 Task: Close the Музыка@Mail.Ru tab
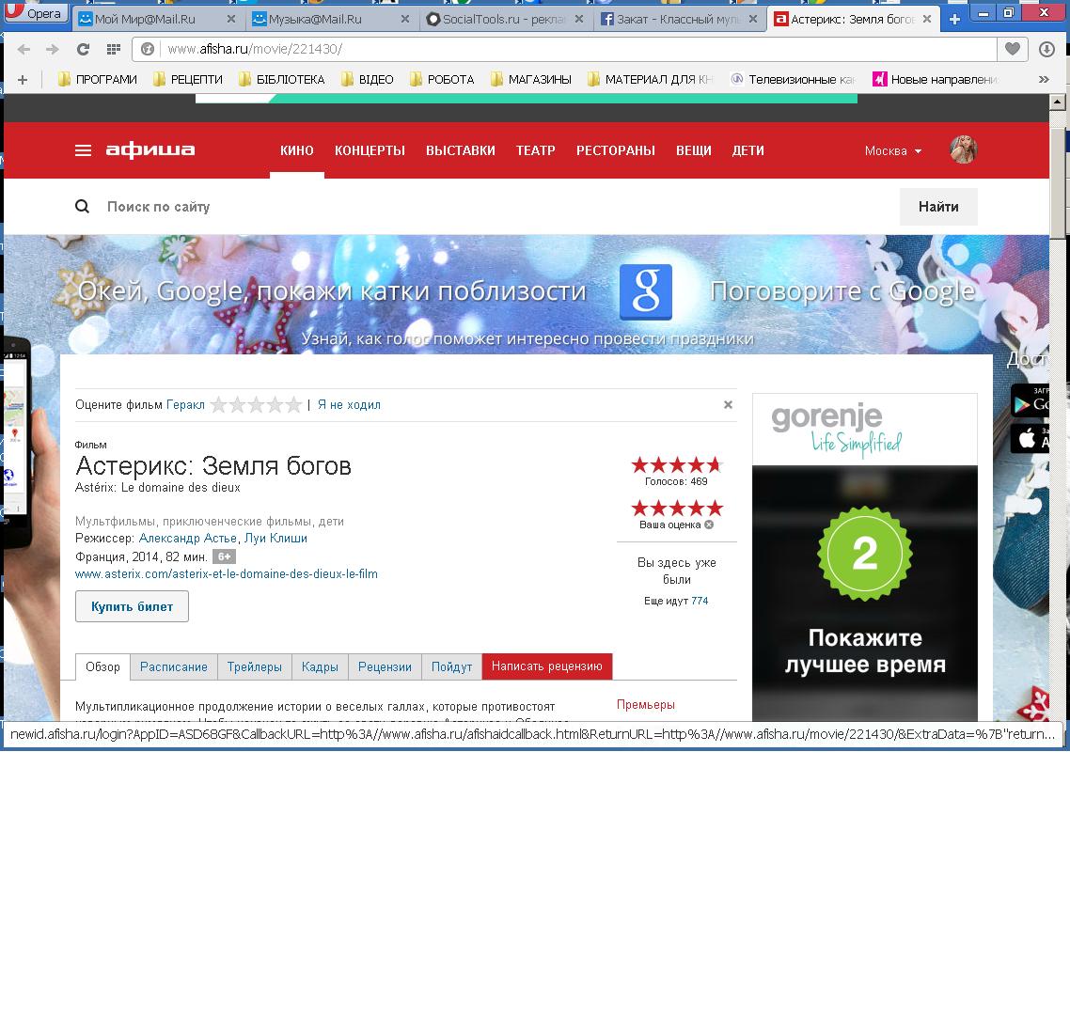(404, 19)
